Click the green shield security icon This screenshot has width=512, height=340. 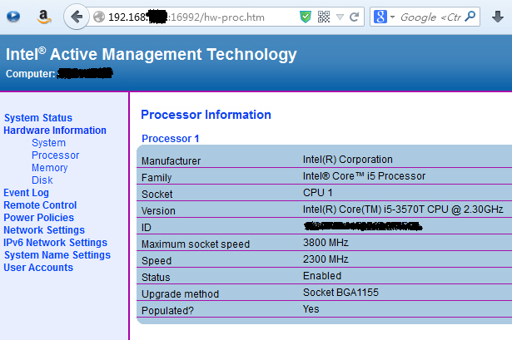(x=306, y=17)
